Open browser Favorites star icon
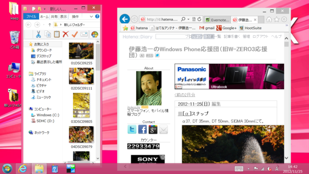The image size is (309, 174). click(277, 19)
